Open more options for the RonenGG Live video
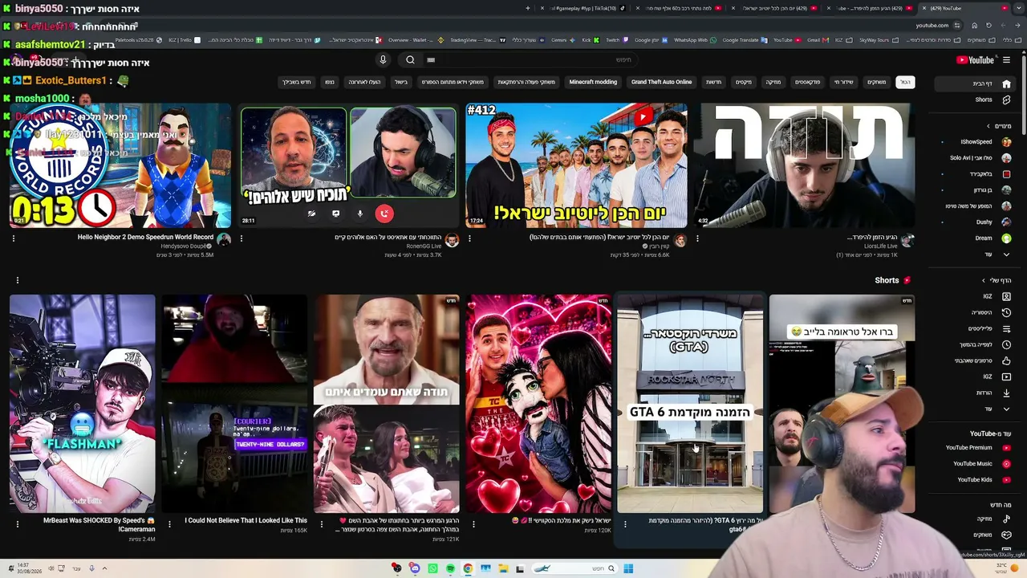1027x578 pixels. coord(242,238)
